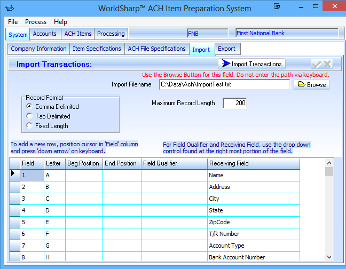
Task: Open the ACH File Specifications subtab
Action: (156, 49)
